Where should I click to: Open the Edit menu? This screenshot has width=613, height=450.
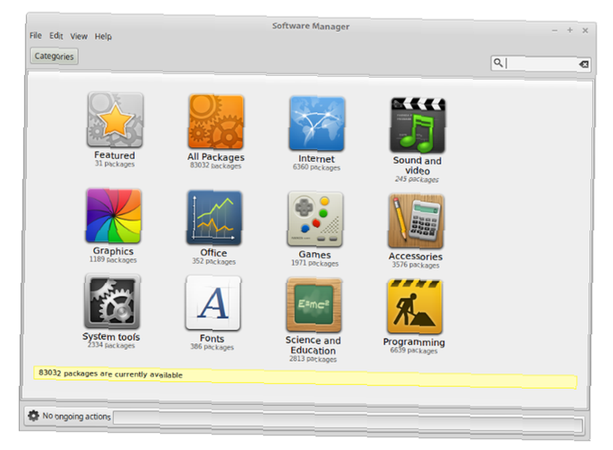tap(56, 36)
